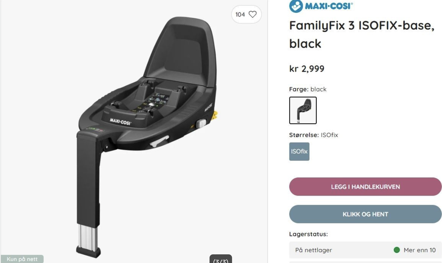Click the Mer enn 10 stock text
Screen dimensions: 442x263
click(x=419, y=250)
